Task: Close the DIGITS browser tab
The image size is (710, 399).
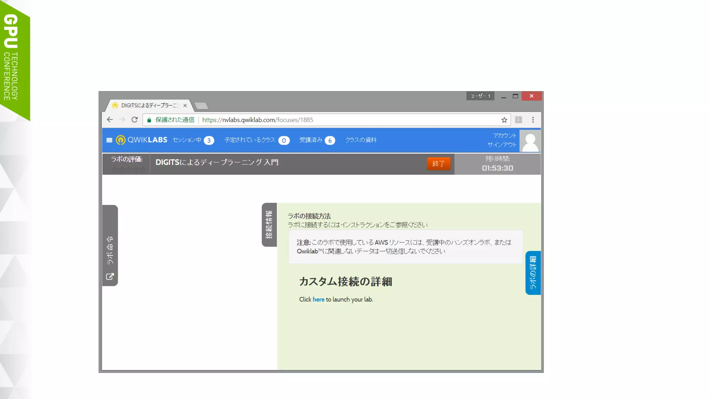Action: [x=185, y=106]
